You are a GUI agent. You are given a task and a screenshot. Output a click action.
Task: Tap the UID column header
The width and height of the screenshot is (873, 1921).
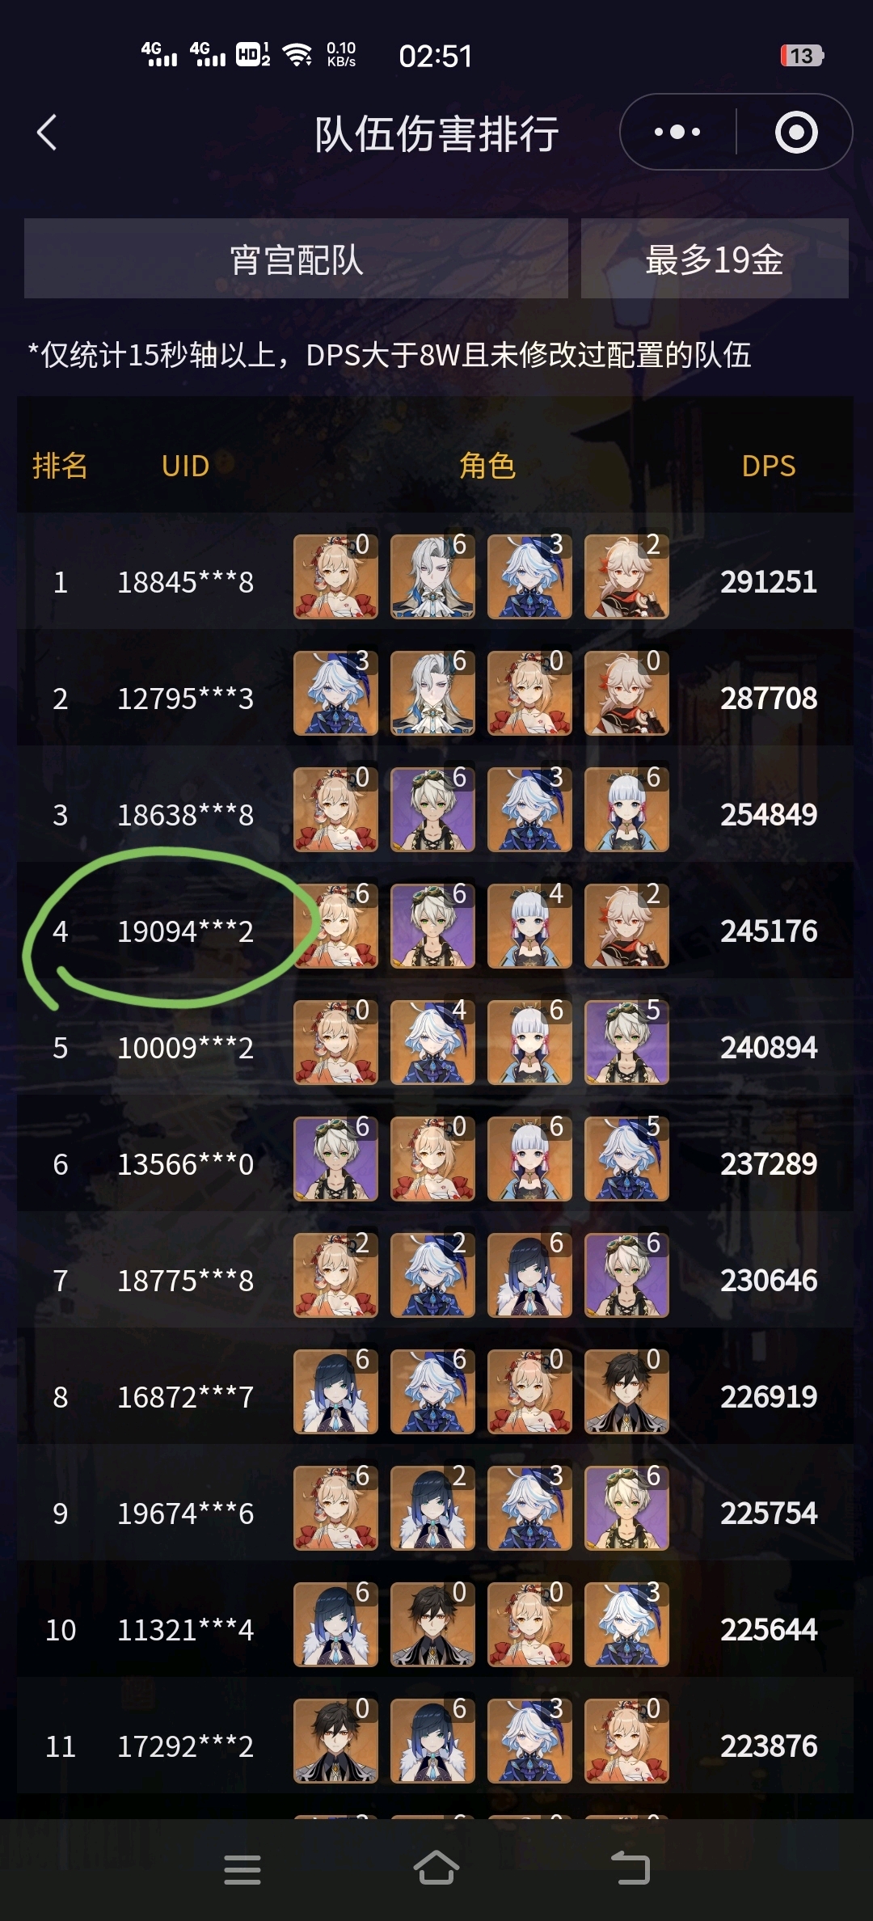(185, 466)
